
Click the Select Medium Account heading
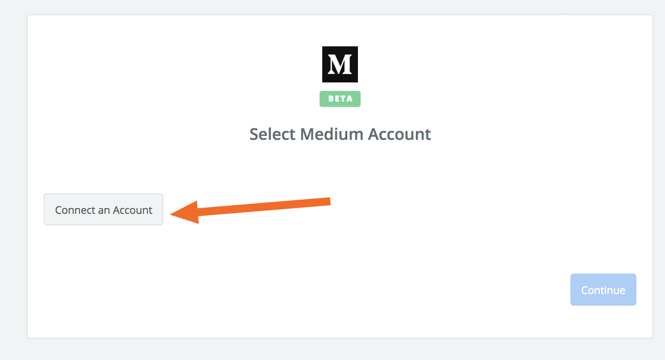[x=340, y=134]
